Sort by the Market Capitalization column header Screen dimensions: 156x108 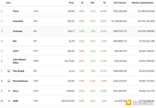[x=143, y=3]
